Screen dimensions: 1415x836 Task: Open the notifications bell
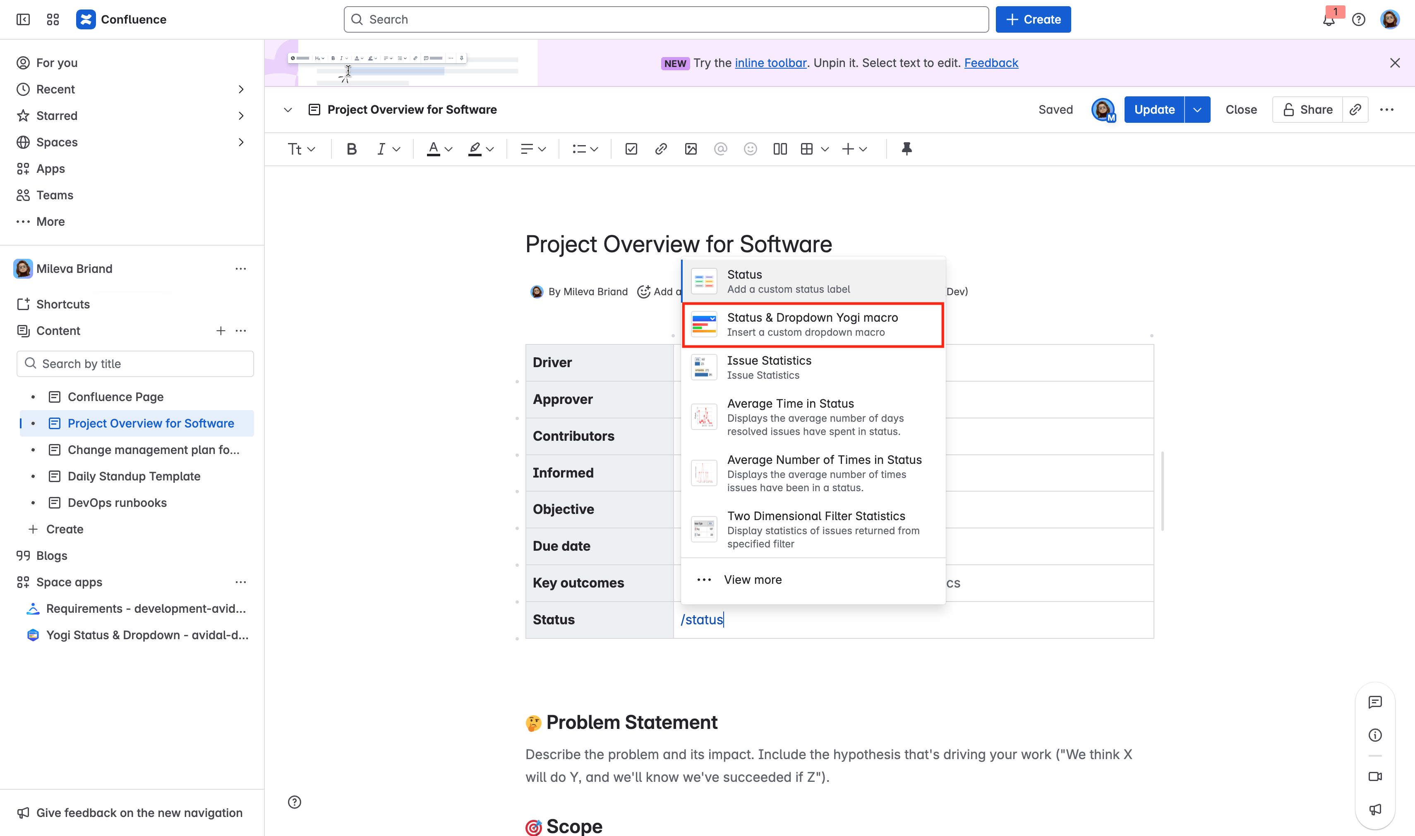click(x=1329, y=20)
